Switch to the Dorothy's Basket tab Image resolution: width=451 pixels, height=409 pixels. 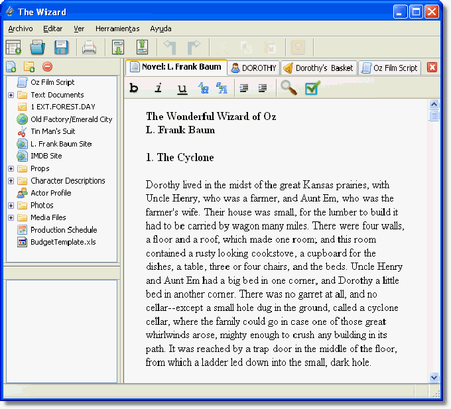click(x=319, y=68)
